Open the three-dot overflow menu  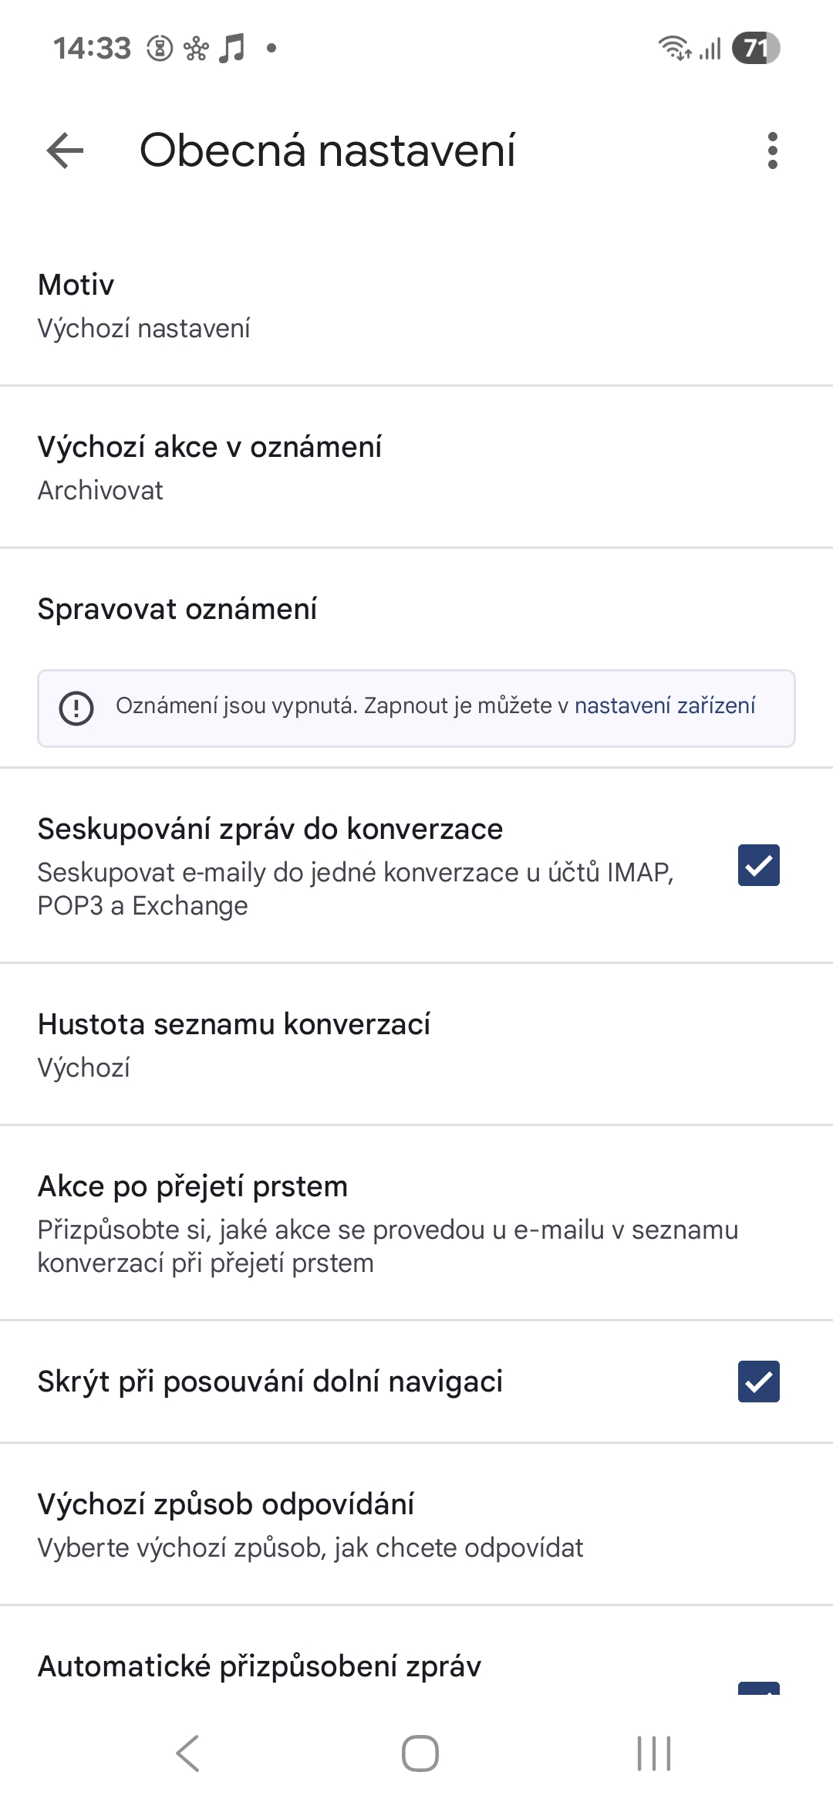click(x=772, y=150)
